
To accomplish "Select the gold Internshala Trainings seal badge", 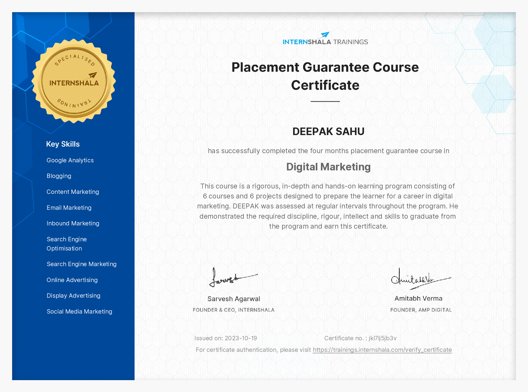I will pyautogui.click(x=73, y=81).
